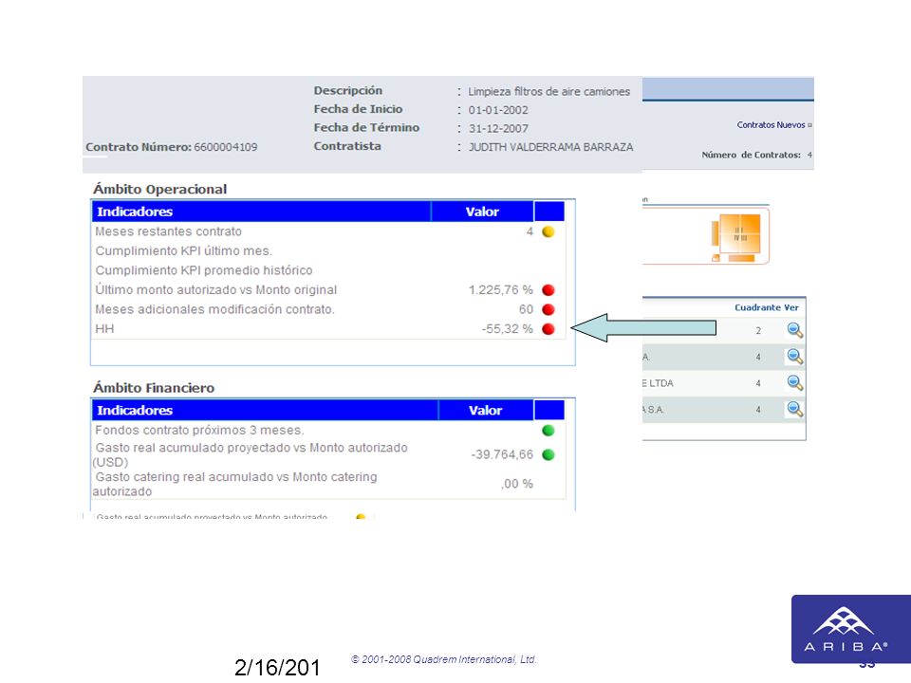Click the value 1.225,76 %
The height and width of the screenshot is (683, 911).
click(501, 290)
